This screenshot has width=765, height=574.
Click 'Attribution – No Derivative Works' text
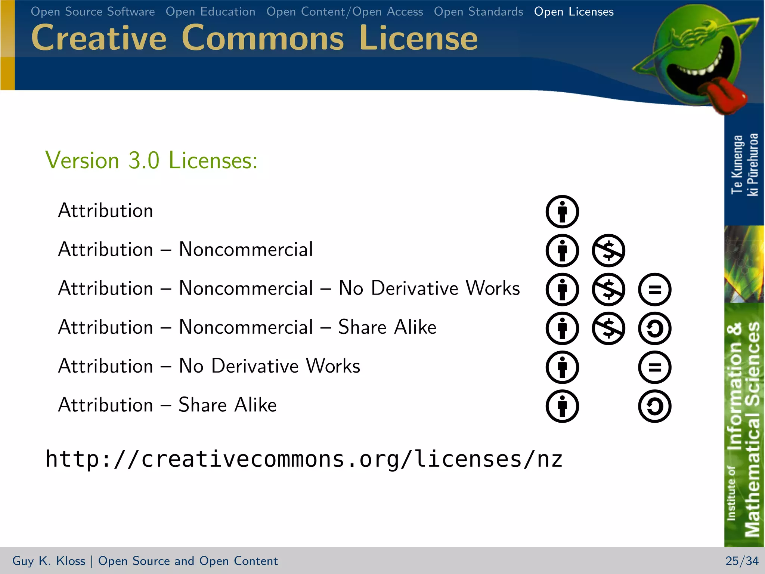(x=209, y=366)
